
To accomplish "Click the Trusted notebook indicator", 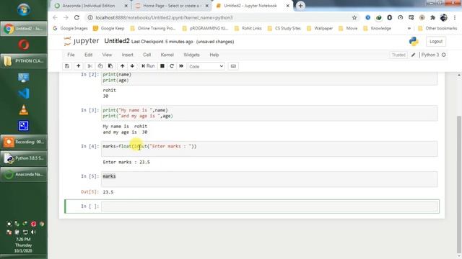I will coord(398,55).
